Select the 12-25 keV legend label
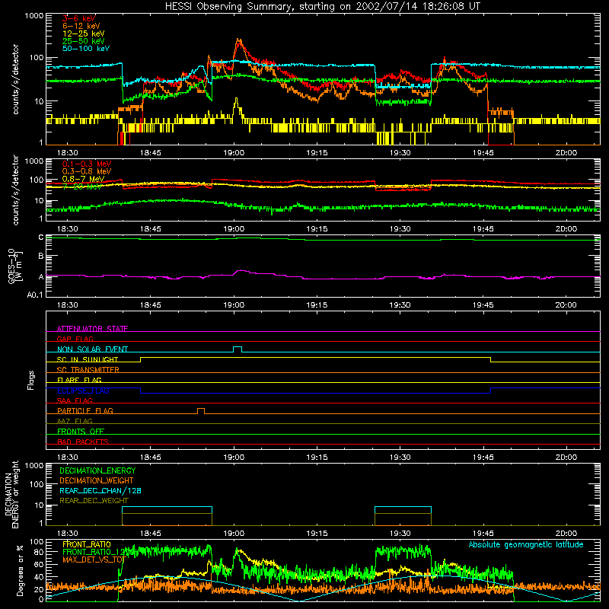 tap(84, 33)
